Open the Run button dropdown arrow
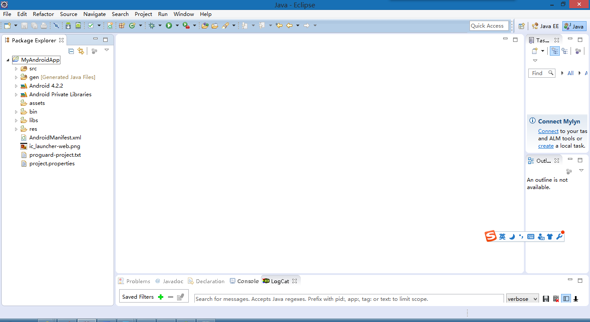Screen dimensions: 590x322 click(177, 26)
